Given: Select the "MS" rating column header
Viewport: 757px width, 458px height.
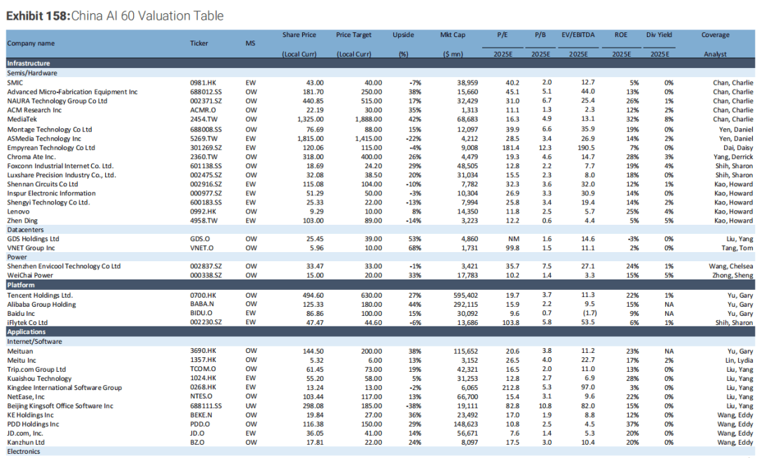Looking at the screenshot, I should (x=250, y=43).
